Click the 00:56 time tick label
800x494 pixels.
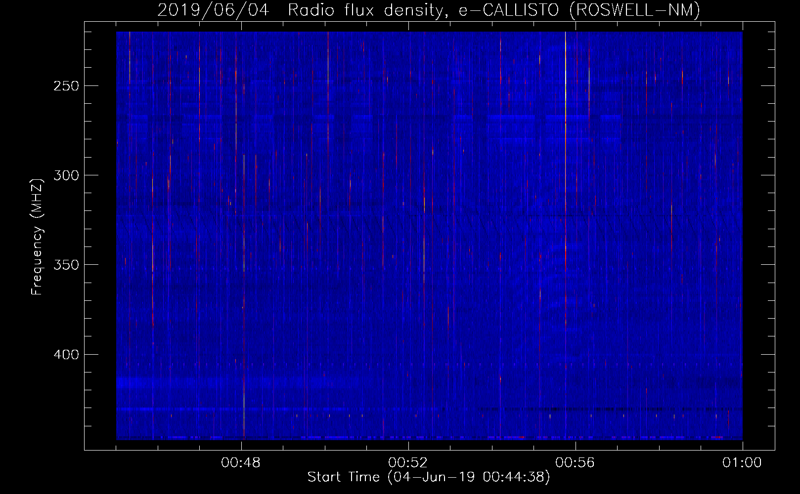coord(575,463)
